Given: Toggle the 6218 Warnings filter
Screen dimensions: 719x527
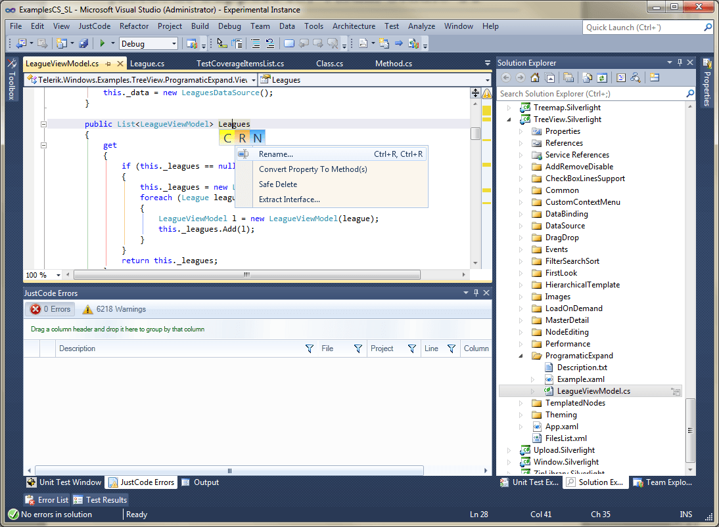Looking at the screenshot, I should point(114,309).
